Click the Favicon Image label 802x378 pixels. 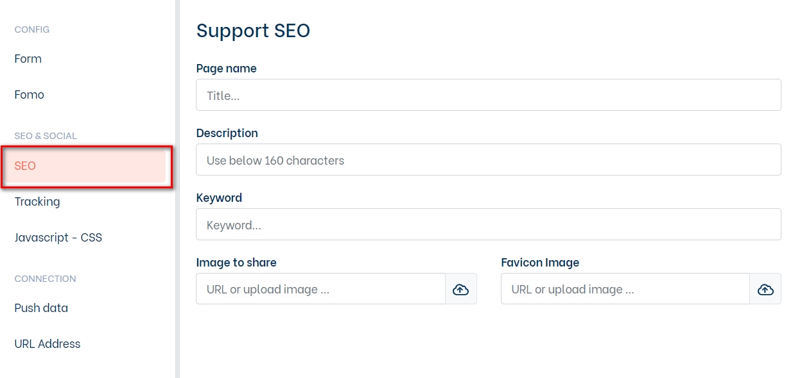tap(540, 263)
